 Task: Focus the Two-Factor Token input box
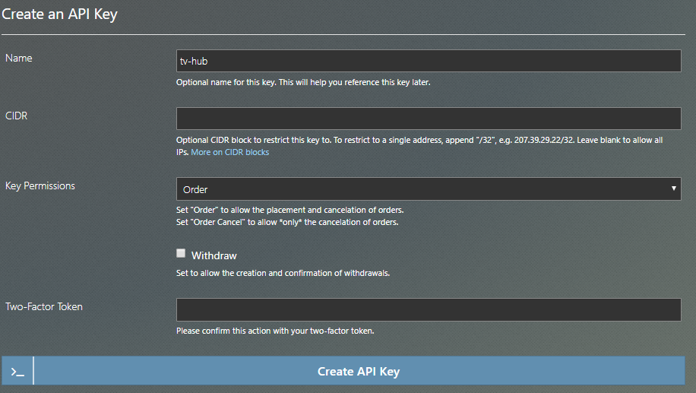point(429,309)
